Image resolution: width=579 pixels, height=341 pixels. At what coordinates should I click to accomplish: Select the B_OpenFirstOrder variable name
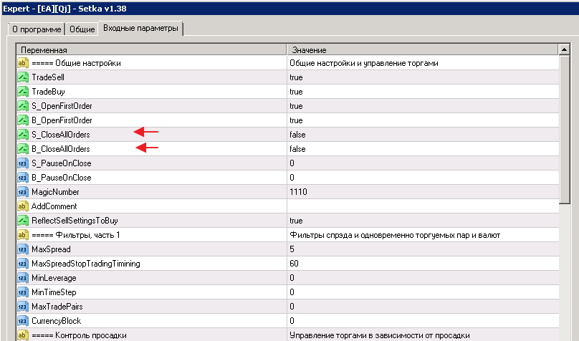click(62, 120)
